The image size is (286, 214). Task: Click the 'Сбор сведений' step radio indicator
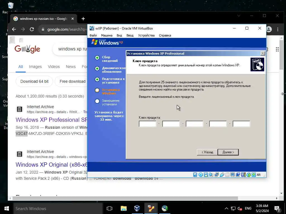tap(97, 58)
